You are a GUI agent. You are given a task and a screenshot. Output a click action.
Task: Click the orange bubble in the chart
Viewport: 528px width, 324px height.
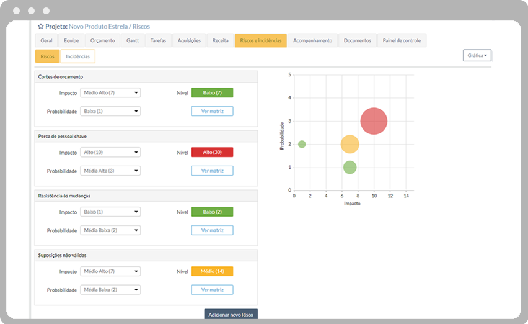tap(350, 144)
